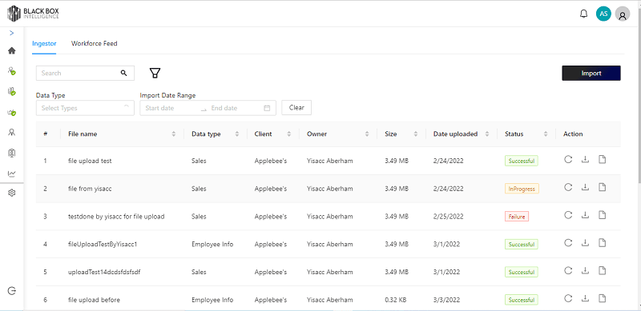This screenshot has width=641, height=311.
Task: Click the Clear filters button
Action: tap(296, 108)
